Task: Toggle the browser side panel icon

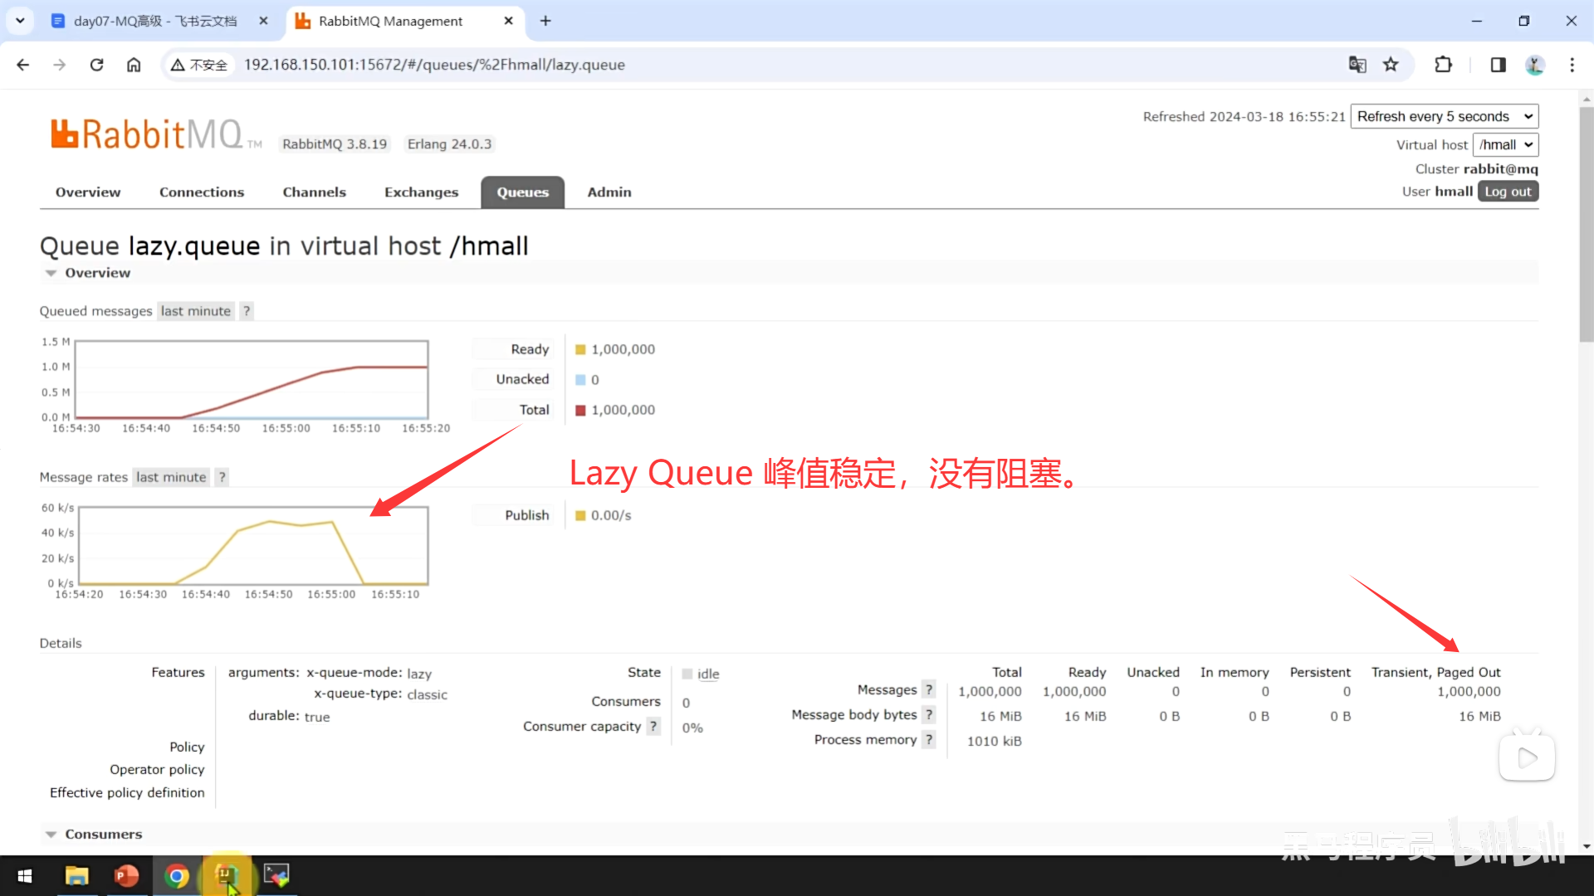Action: (x=1498, y=65)
